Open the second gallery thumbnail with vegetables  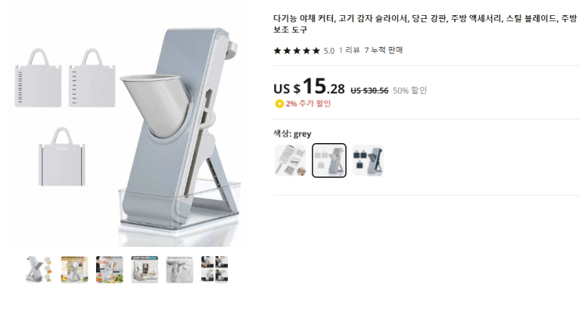point(74,270)
